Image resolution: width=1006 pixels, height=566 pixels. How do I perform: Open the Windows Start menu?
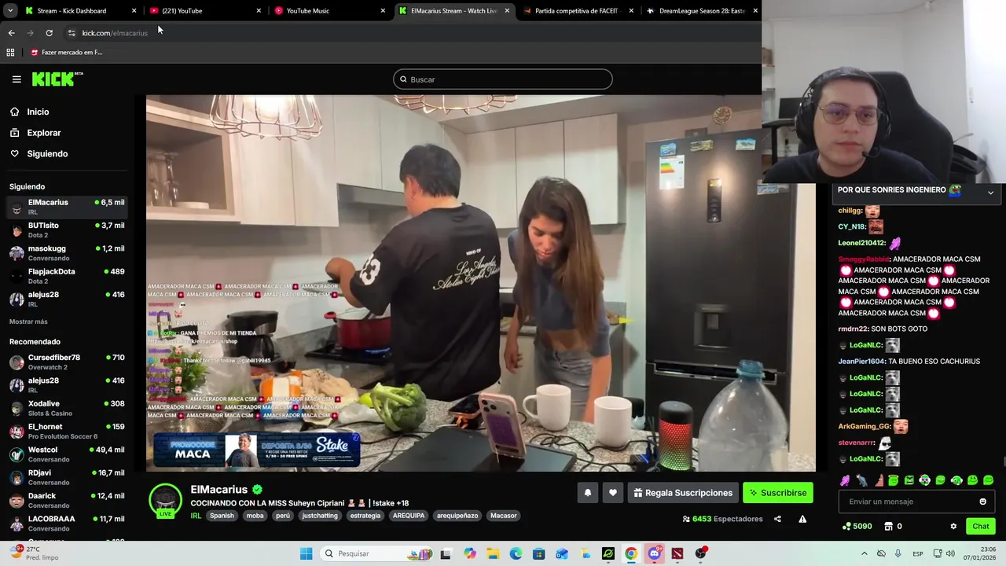(306, 553)
